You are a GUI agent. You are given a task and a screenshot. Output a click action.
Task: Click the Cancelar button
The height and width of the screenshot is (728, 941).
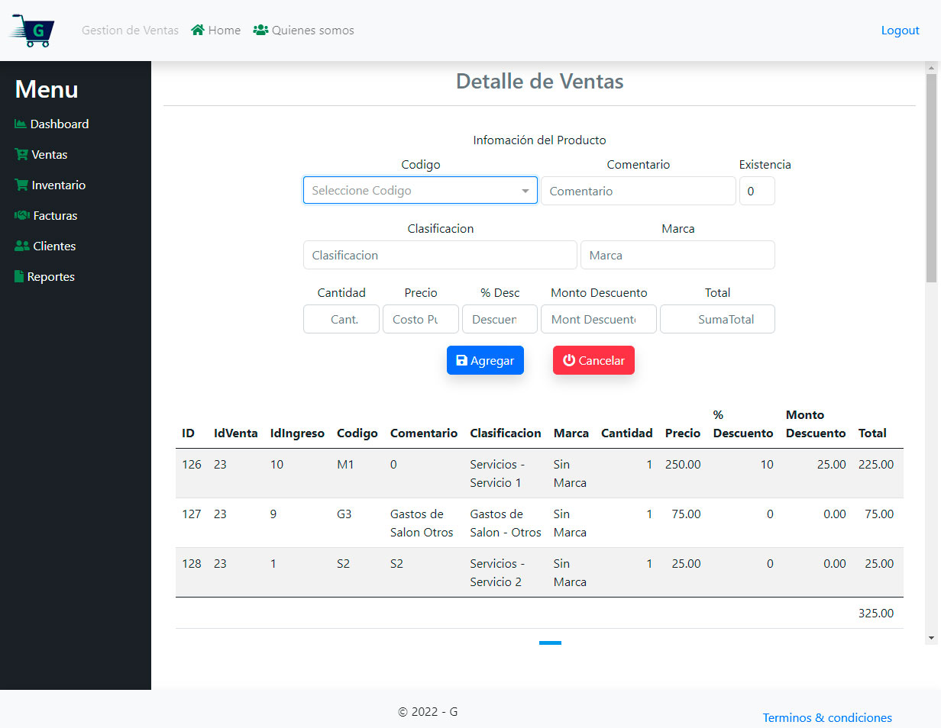[x=593, y=360]
